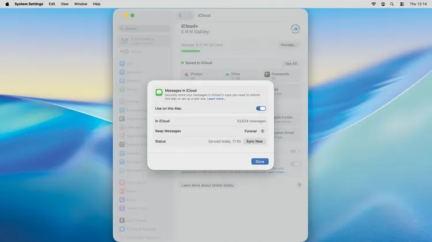Click the iCloud+ cloud badge icon
The height and width of the screenshot is (242, 432).
pyautogui.click(x=295, y=29)
